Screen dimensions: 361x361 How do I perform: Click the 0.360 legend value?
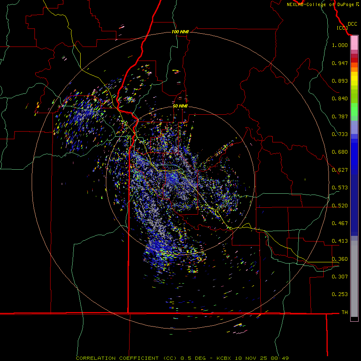coord(340,259)
